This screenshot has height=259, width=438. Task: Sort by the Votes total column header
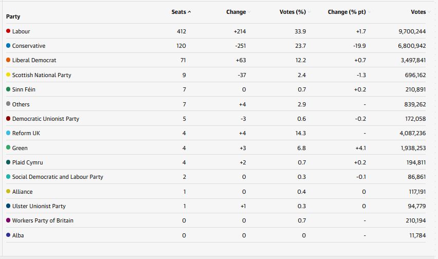[x=418, y=12]
